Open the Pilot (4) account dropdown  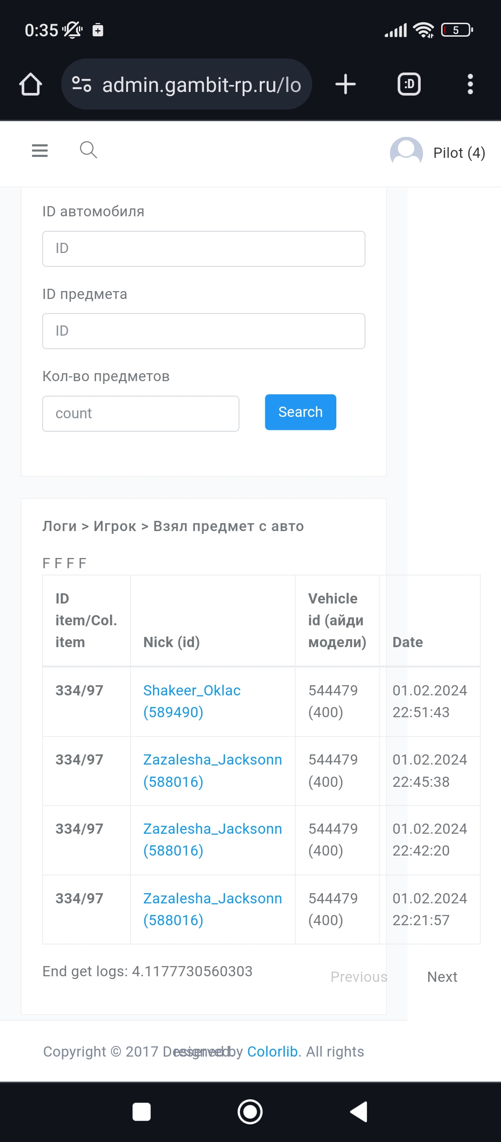[x=459, y=153]
